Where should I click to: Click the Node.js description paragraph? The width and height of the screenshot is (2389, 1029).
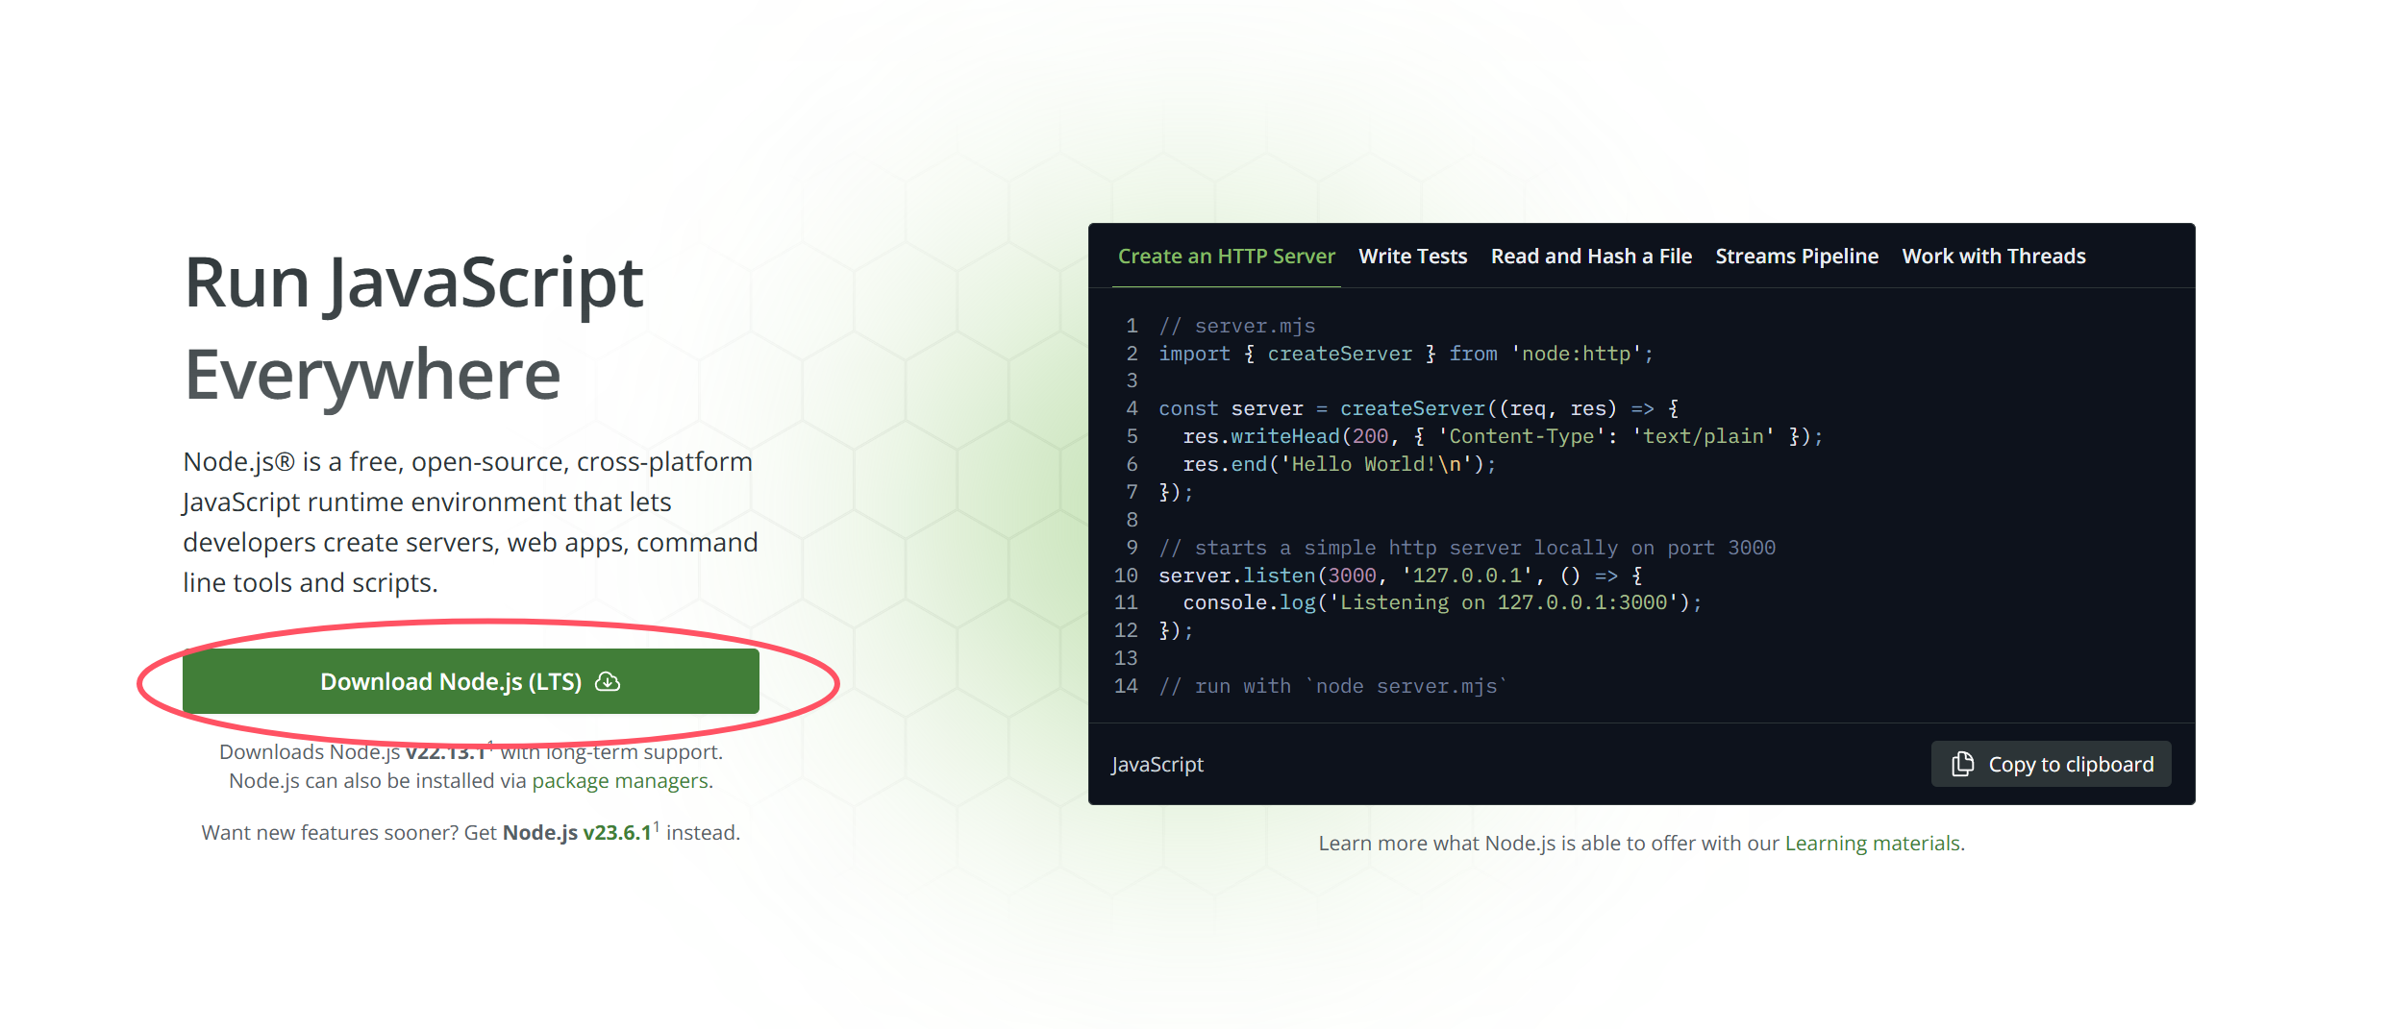click(470, 522)
